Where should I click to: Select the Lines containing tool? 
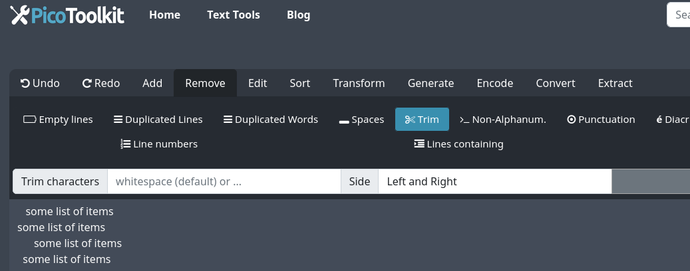click(458, 144)
